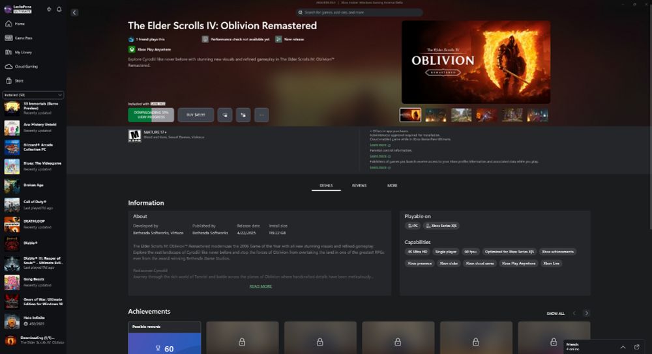Screen dimensions: 652x354
Task: Open Gears of War: Ultimate Edition entry
Action: click(33, 302)
